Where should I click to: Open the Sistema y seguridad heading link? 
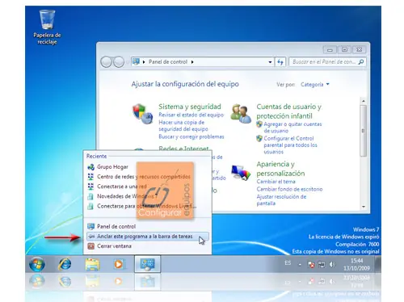[x=190, y=107]
